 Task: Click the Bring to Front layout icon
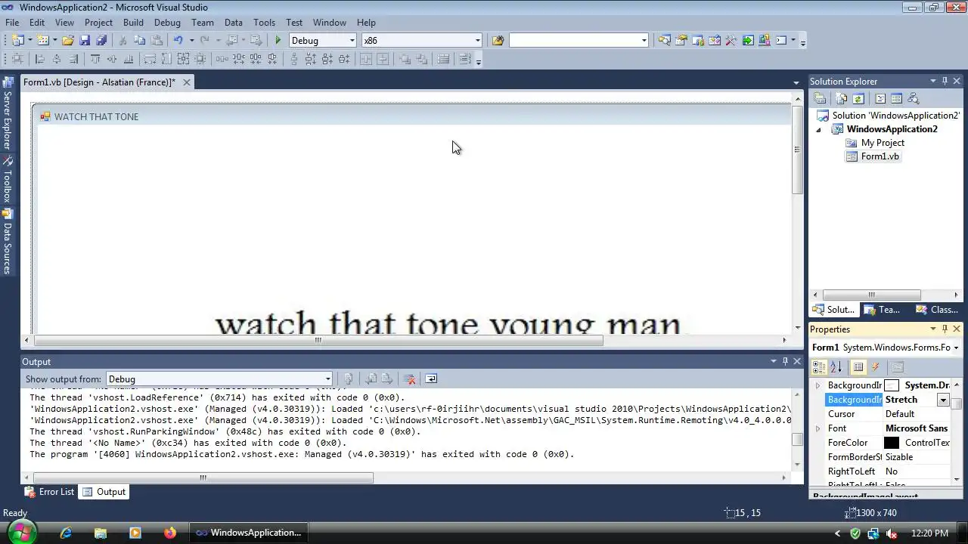coord(405,59)
